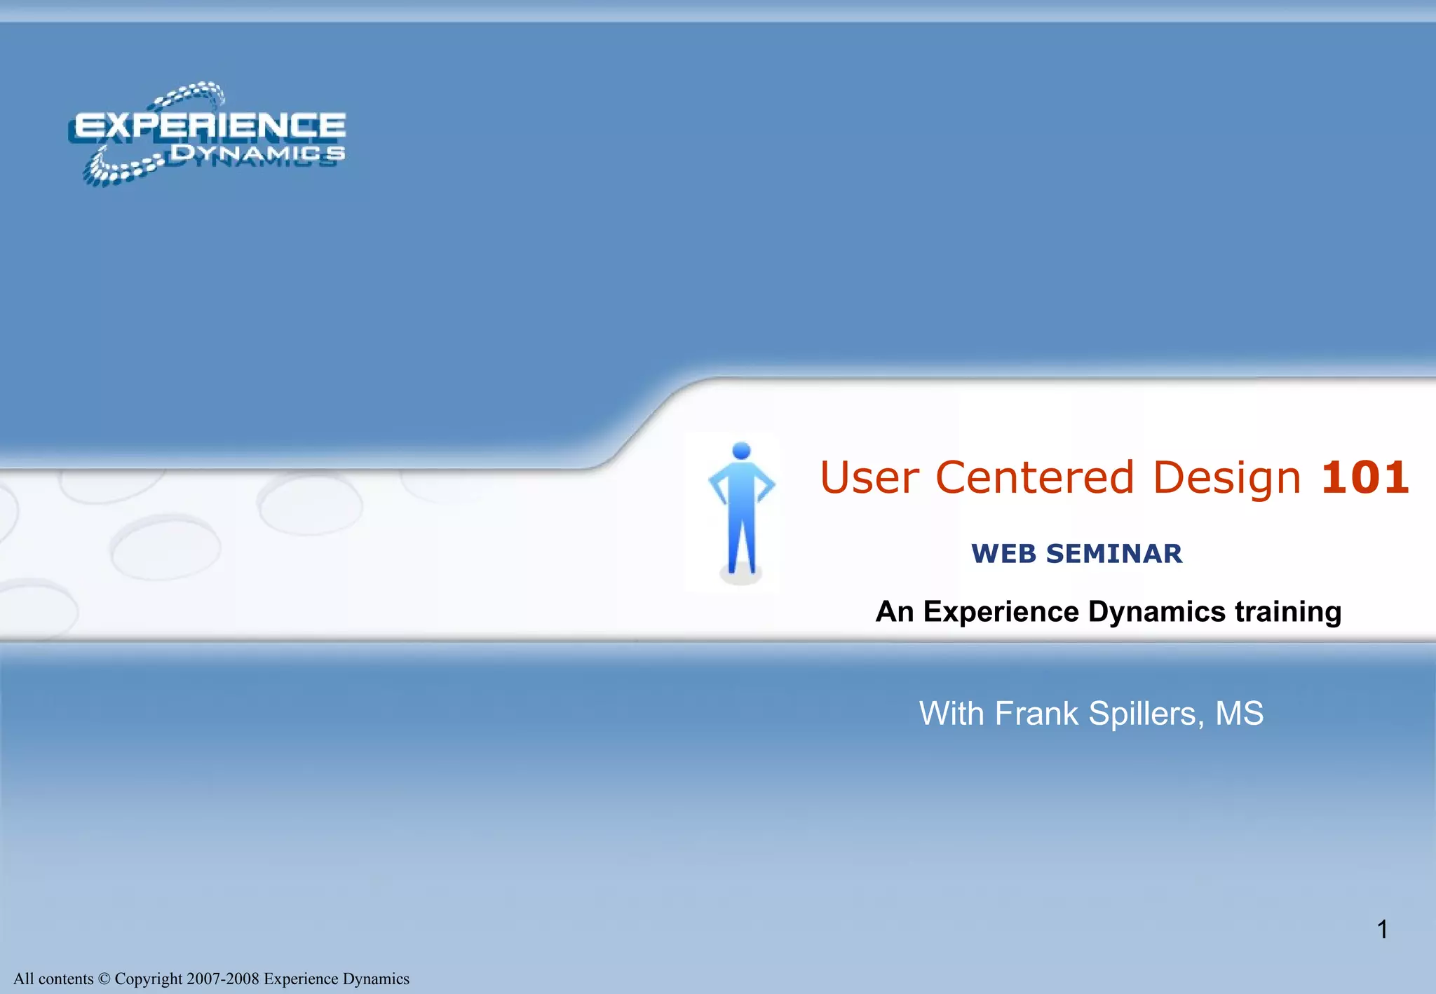Click the With Frank Spillers, MS line
This screenshot has height=994, width=1436.
click(1091, 714)
